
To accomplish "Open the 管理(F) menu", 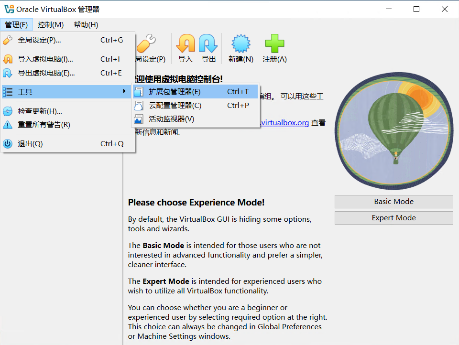I will coord(16,24).
